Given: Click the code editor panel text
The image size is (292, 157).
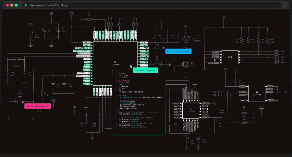Looking at the screenshot, I should (x=139, y=102).
